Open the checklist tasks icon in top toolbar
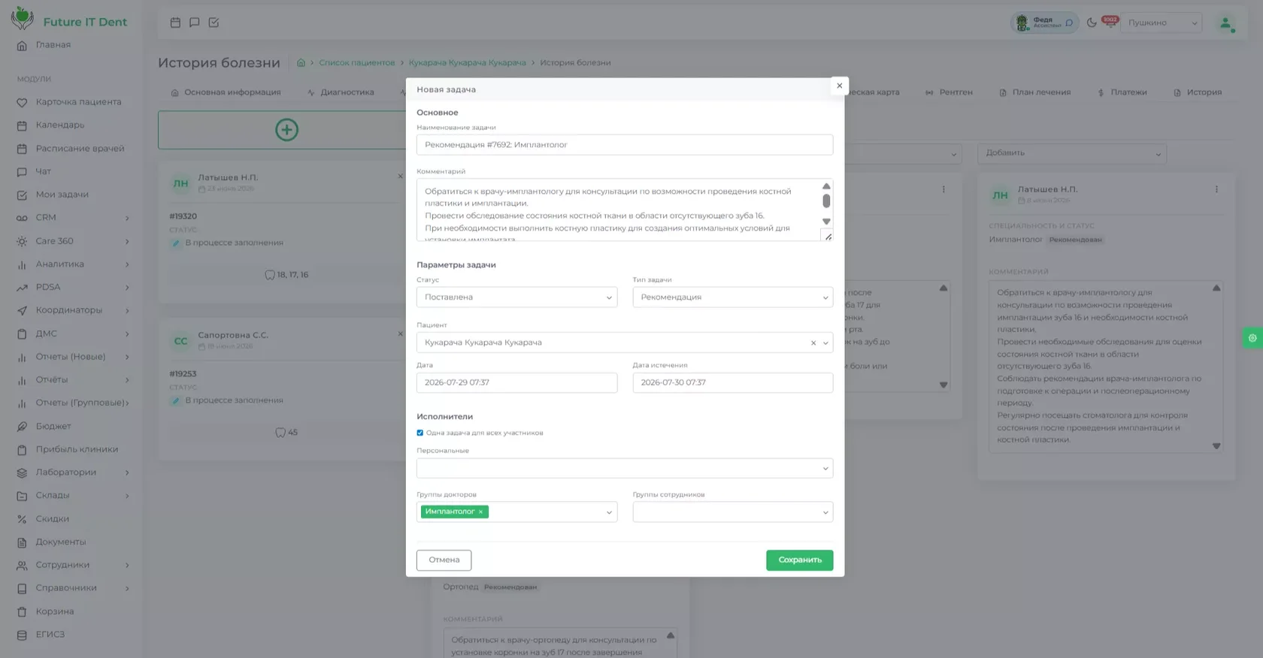1263x658 pixels. (214, 23)
